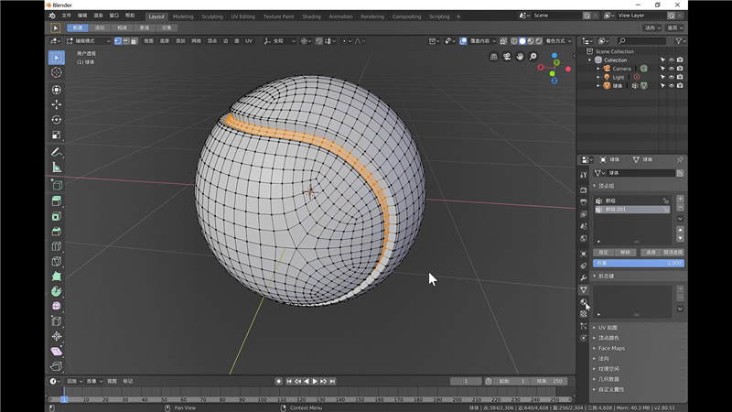The image size is (732, 412).
Task: Hide Camera in viewport via eye icon
Action: [672, 69]
